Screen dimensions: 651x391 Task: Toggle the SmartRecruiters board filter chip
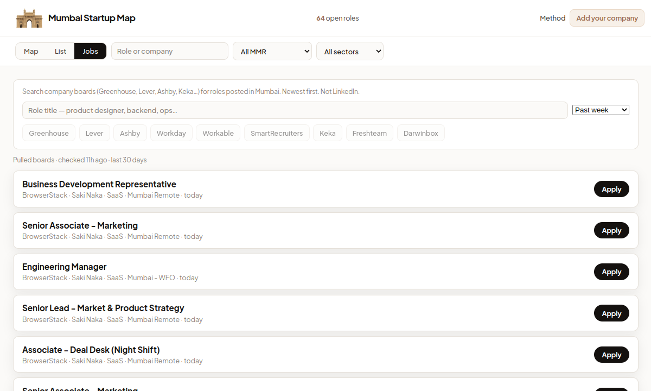pos(277,133)
